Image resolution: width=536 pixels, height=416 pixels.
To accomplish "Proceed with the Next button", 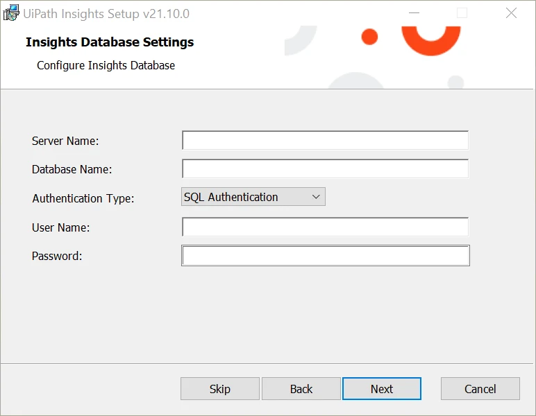I will pyautogui.click(x=382, y=389).
